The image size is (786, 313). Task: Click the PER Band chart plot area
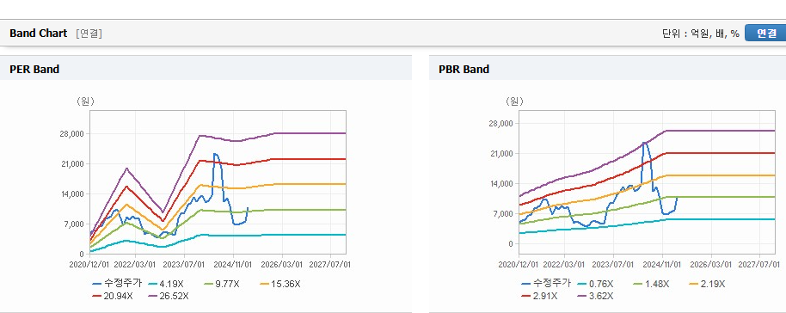218,182
